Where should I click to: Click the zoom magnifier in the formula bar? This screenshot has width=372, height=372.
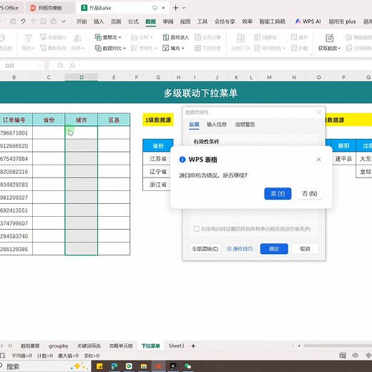tap(60, 65)
